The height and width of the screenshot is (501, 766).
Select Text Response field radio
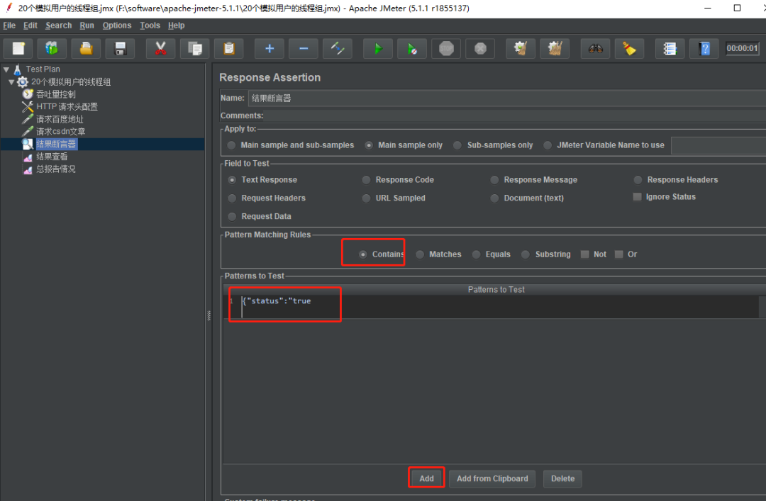[232, 180]
